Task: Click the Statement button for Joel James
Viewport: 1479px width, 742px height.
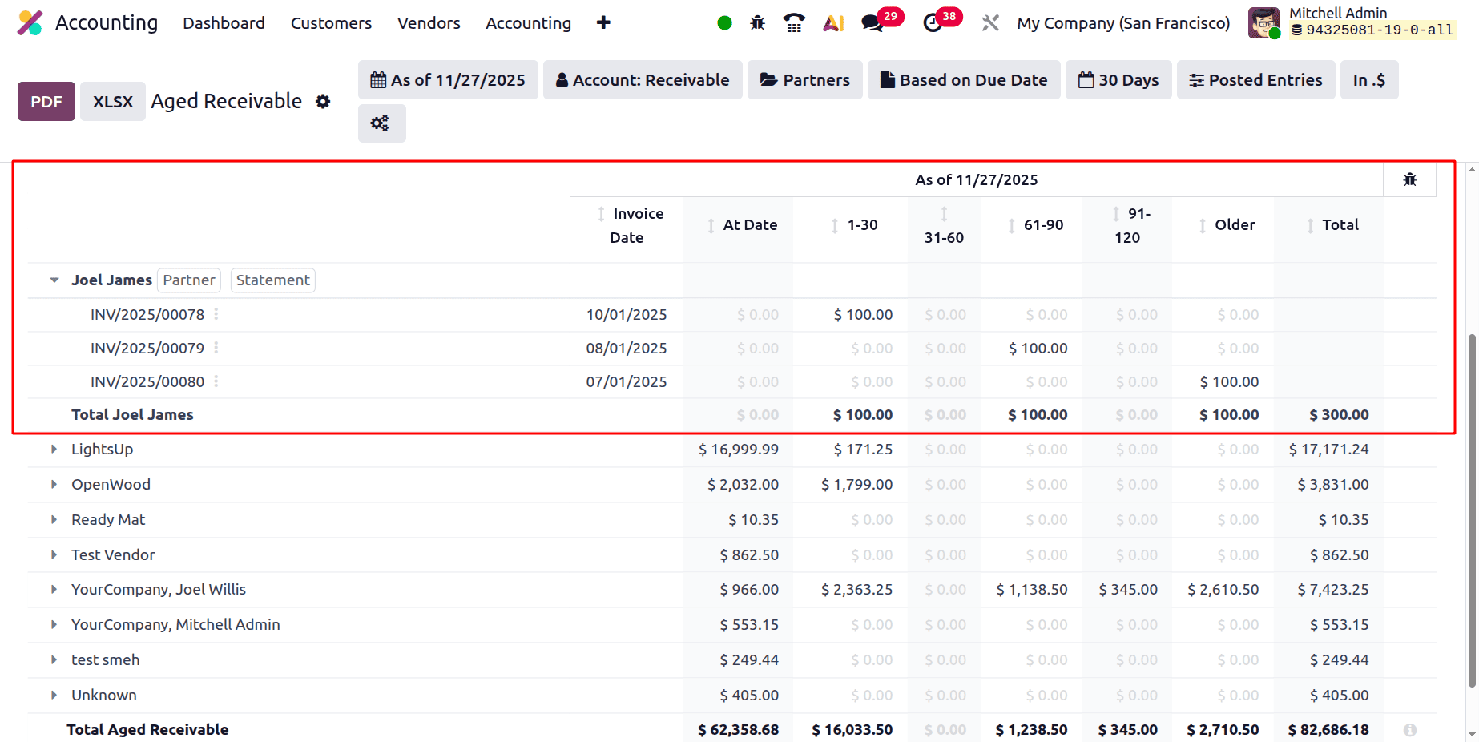Action: point(273,280)
